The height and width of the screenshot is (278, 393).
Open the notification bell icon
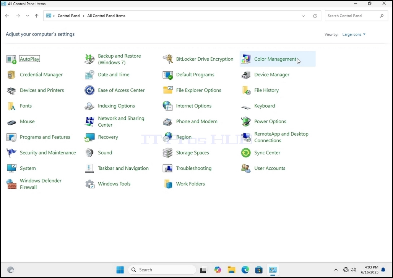tap(383, 270)
